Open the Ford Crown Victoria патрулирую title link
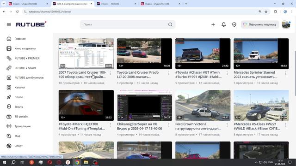The image size is (296, 166). tap(198, 126)
